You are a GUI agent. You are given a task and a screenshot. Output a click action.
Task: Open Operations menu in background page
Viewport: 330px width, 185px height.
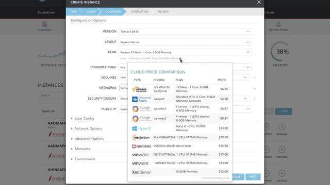pos(46,12)
